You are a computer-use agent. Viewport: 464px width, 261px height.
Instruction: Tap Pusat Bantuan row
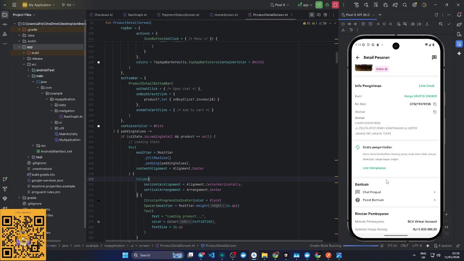pyautogui.click(x=395, y=200)
